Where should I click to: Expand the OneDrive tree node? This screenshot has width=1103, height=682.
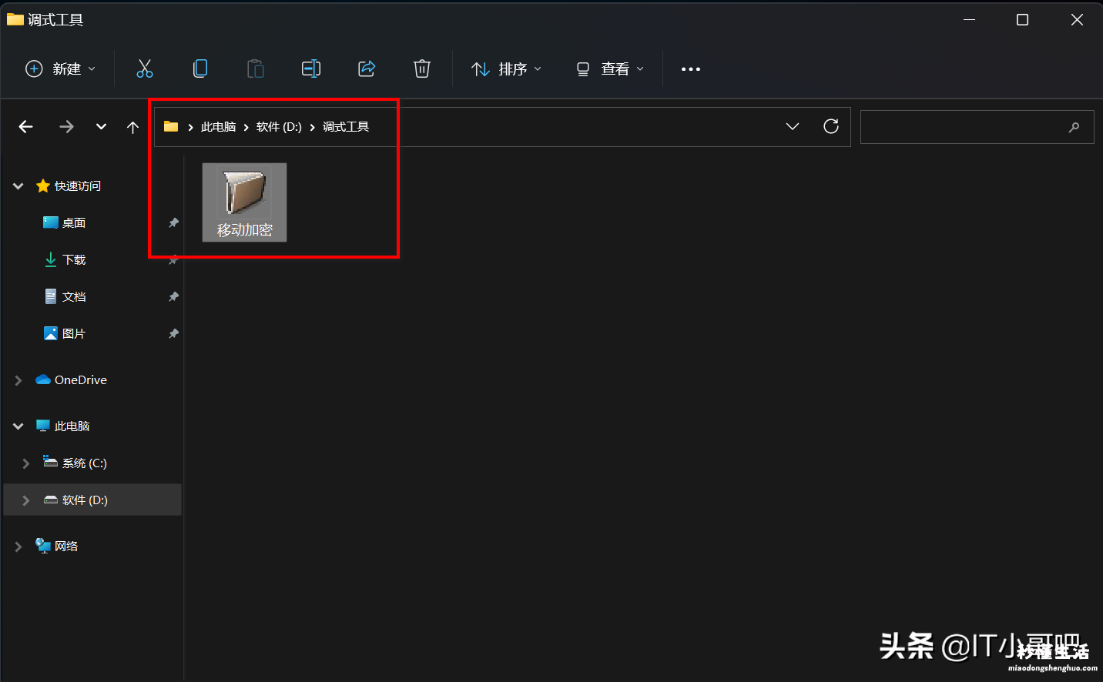pos(18,380)
